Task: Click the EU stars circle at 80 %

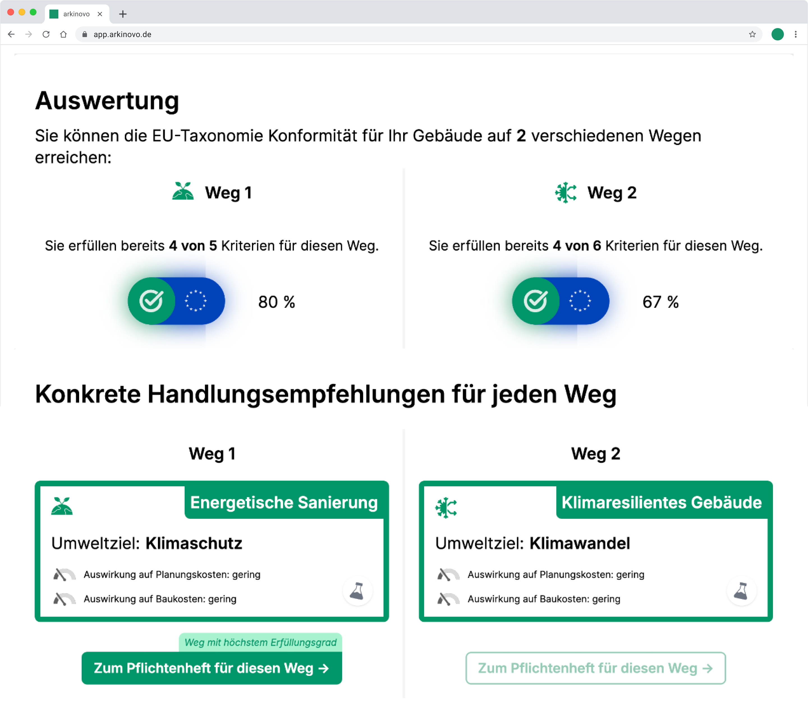Action: pyautogui.click(x=196, y=301)
